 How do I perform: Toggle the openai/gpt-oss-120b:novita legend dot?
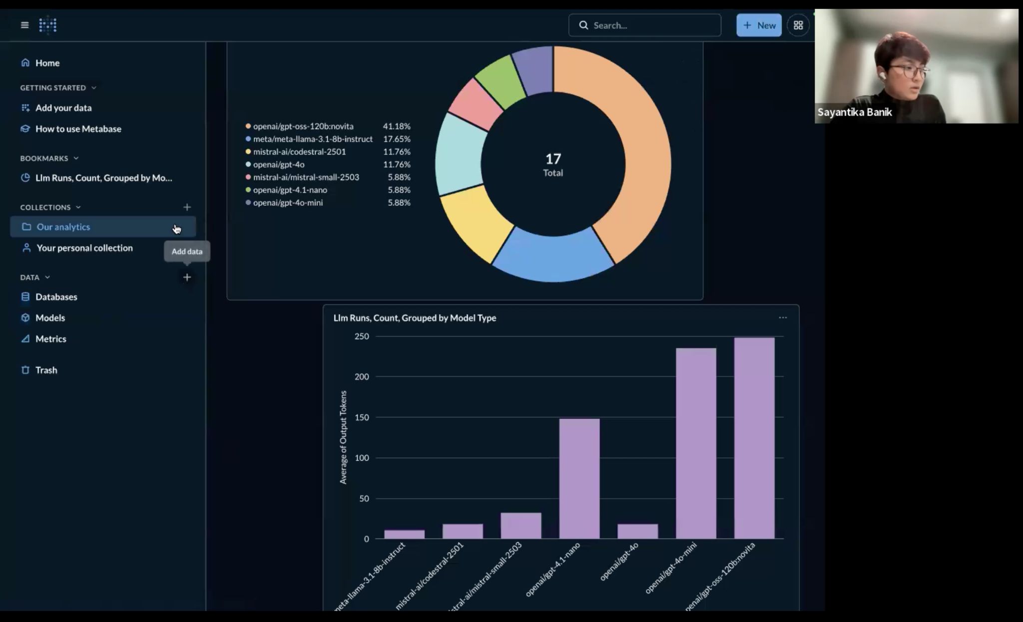248,126
